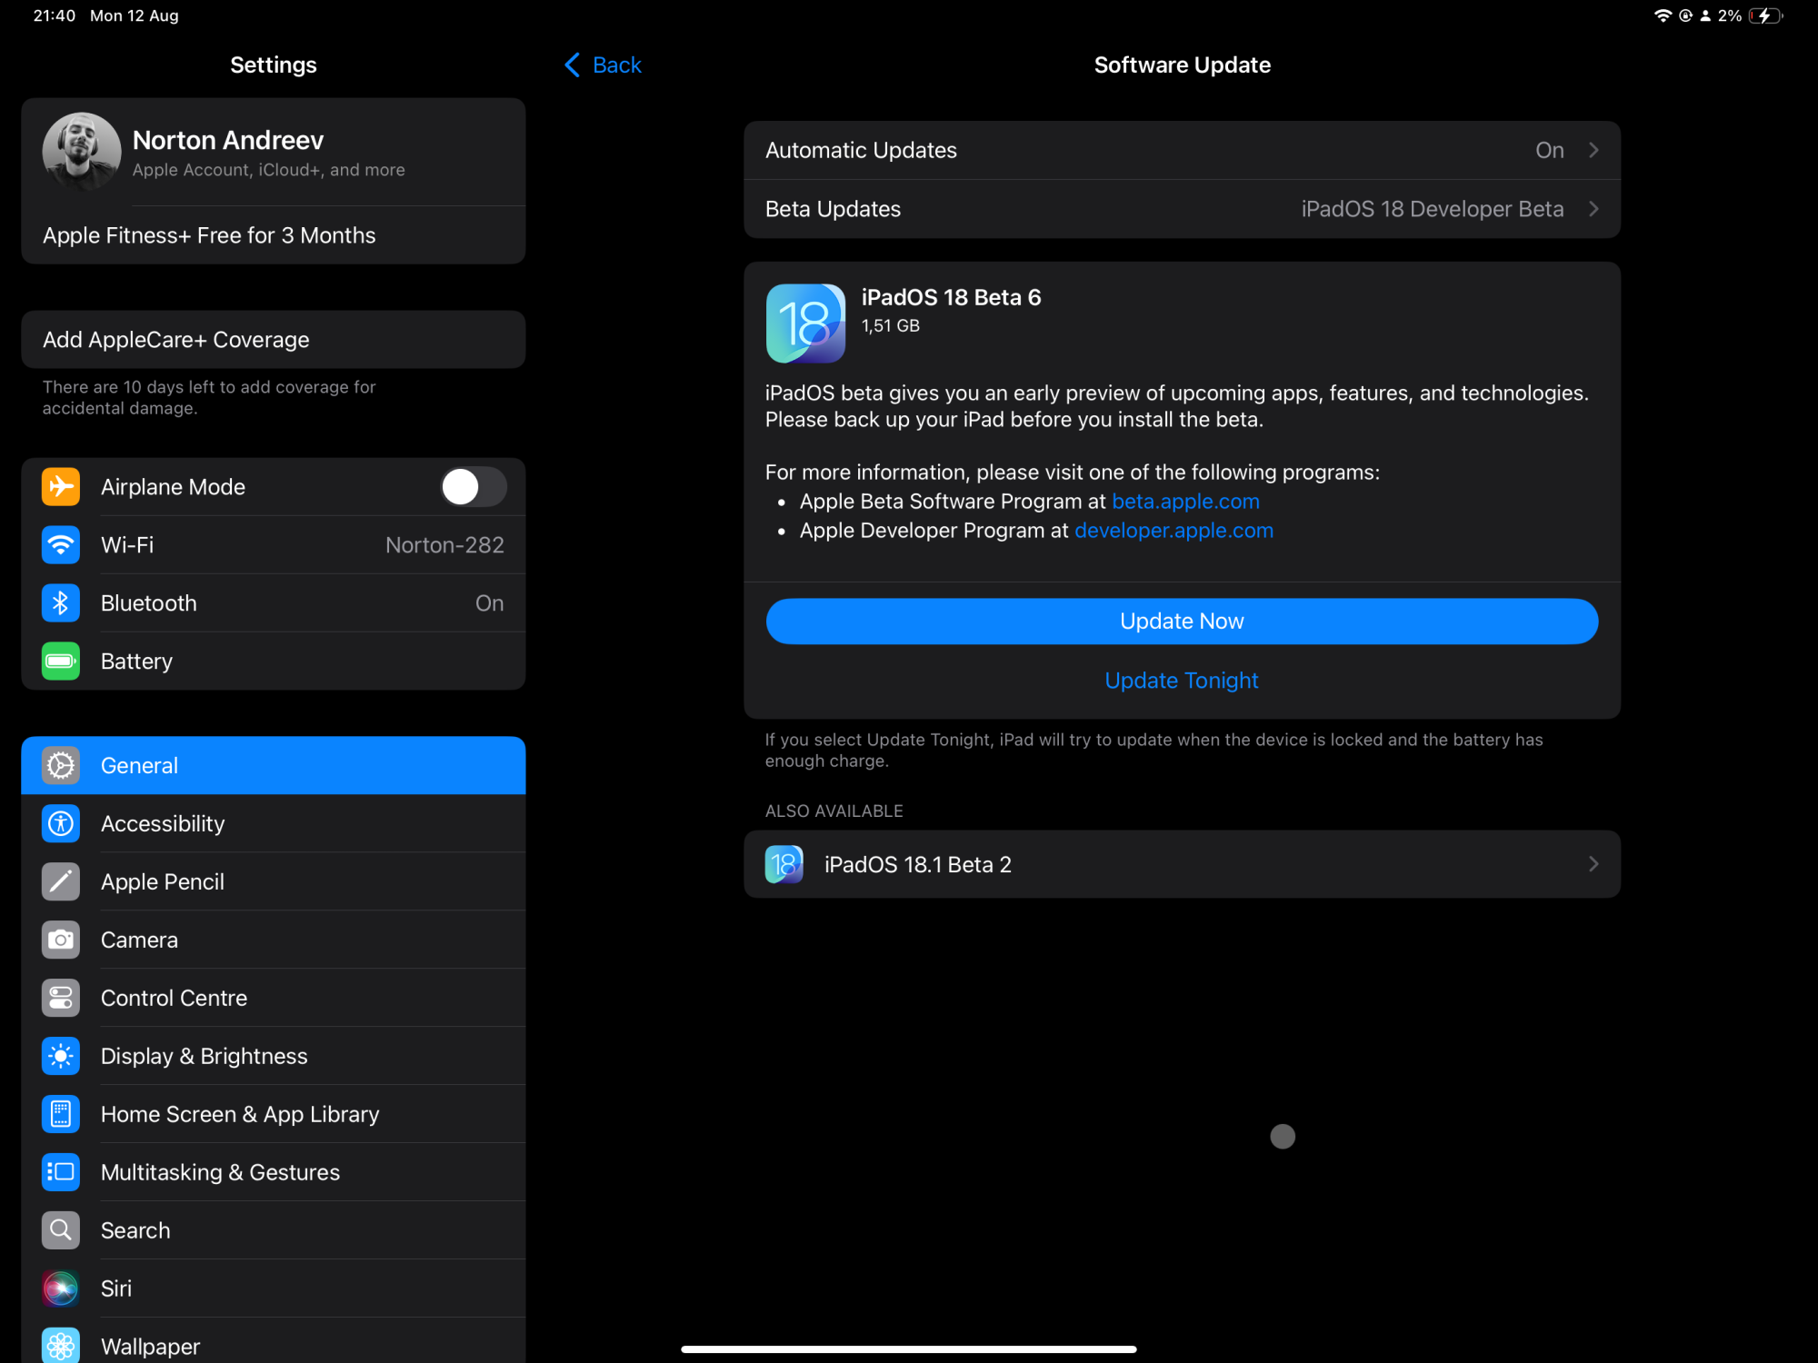Image resolution: width=1818 pixels, height=1363 pixels.
Task: Tap the iPadOS 18 Beta 6 icon
Action: [805, 323]
